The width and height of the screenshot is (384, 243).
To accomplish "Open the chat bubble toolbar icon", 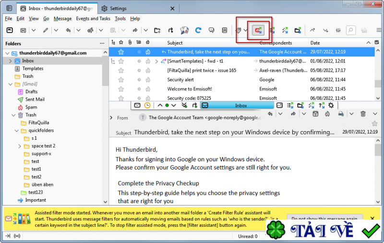I will (x=211, y=30).
